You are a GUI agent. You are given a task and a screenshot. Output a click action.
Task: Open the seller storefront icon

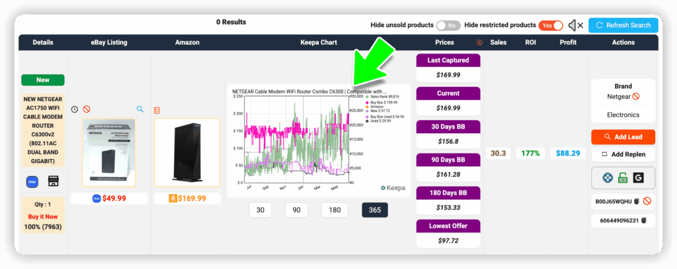(x=54, y=181)
